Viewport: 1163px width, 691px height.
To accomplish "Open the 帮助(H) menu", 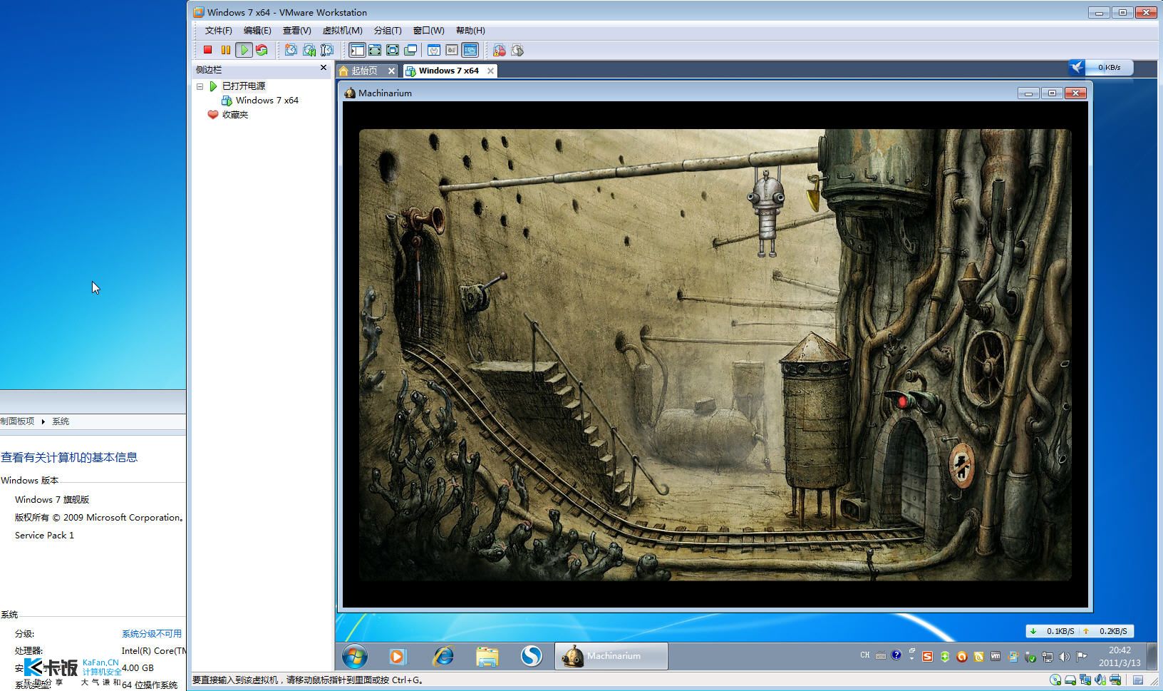I will tap(470, 31).
